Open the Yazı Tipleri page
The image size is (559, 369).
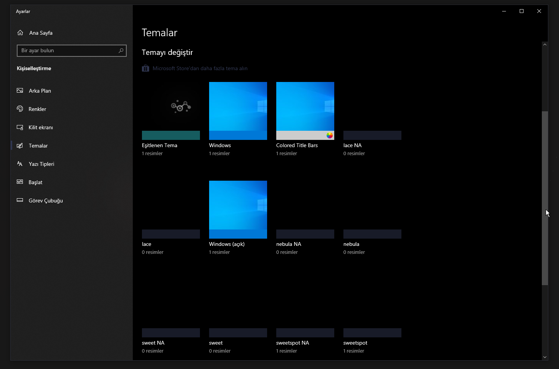(72, 164)
